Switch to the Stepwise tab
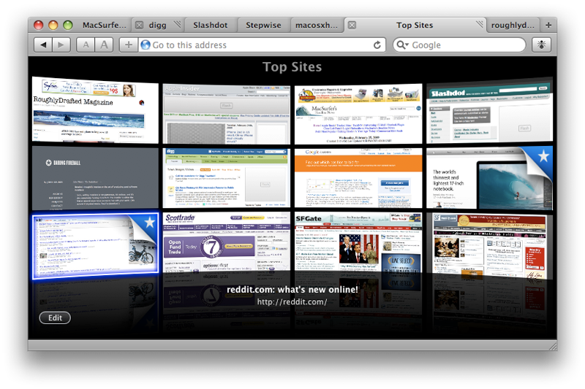This screenshot has height=389, width=585. point(263,25)
